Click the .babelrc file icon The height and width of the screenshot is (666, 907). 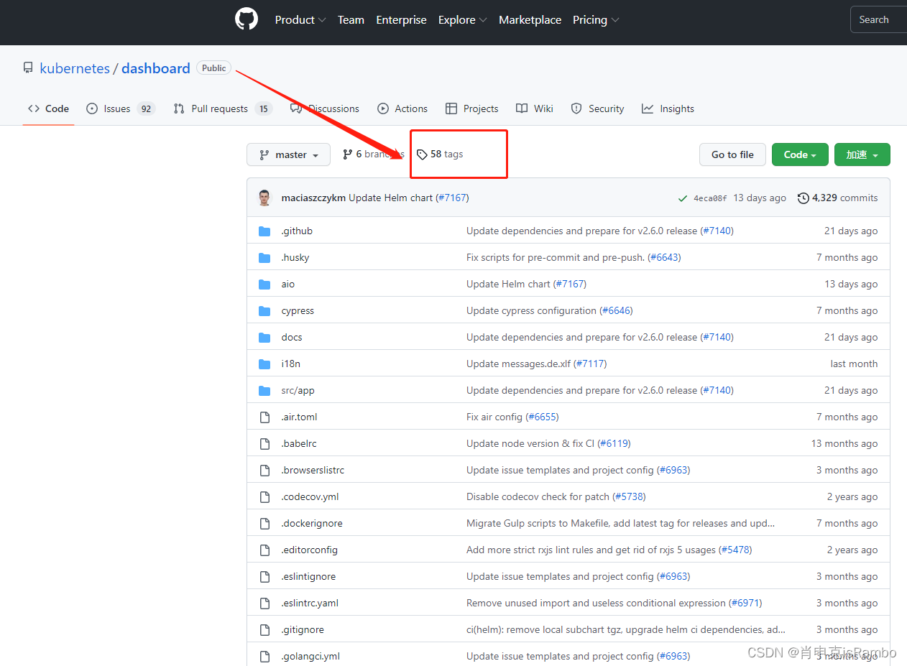(x=264, y=444)
